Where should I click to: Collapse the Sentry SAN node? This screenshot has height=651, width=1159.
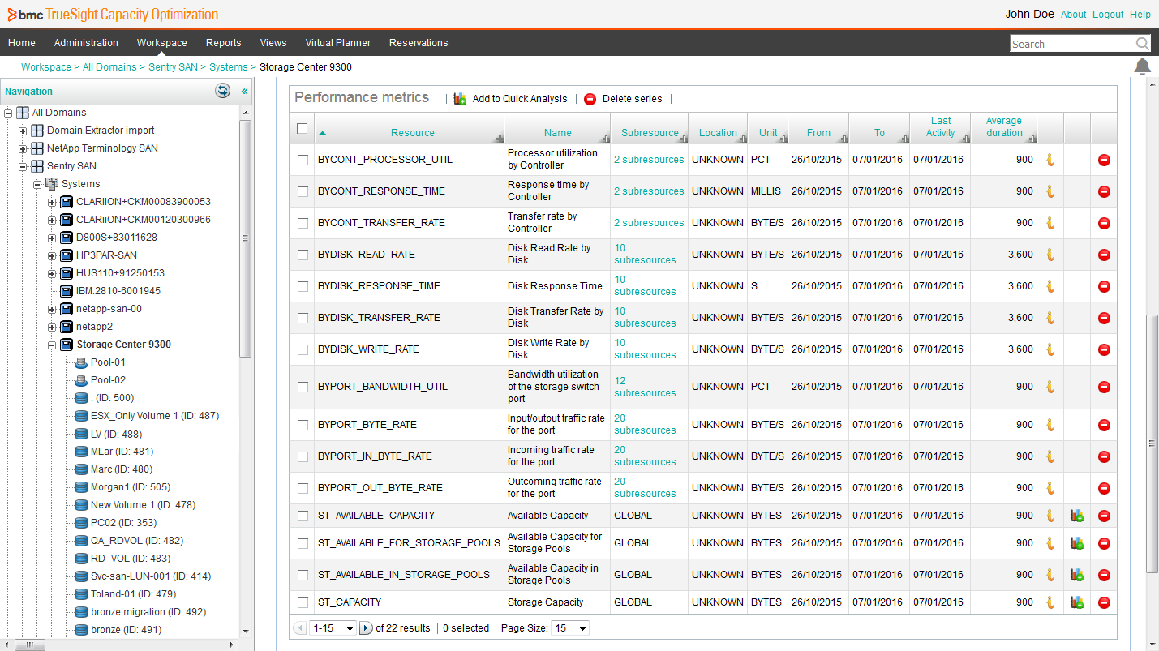23,166
